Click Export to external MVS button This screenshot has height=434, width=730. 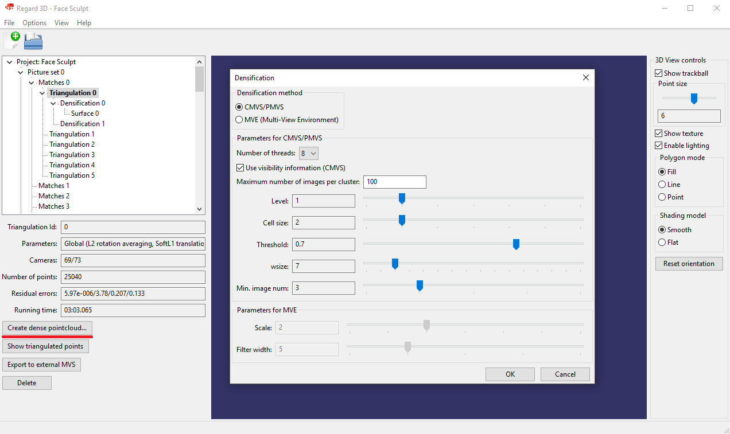pyautogui.click(x=41, y=365)
